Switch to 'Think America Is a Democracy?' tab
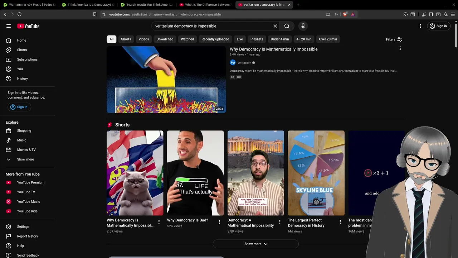 pyautogui.click(x=88, y=5)
